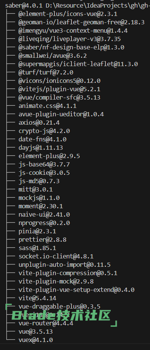Click the pinia@2.3.1 entry

(37, 231)
